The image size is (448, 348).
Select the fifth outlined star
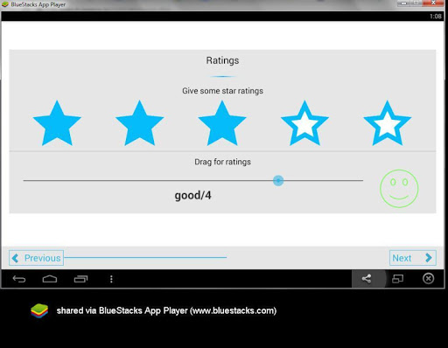coord(388,123)
